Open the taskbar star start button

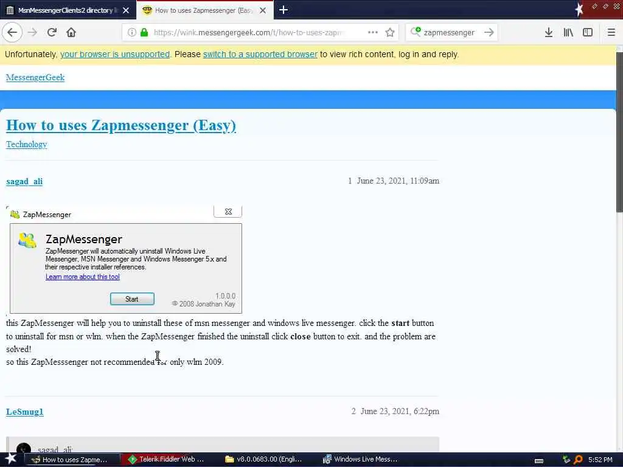pos(10,459)
